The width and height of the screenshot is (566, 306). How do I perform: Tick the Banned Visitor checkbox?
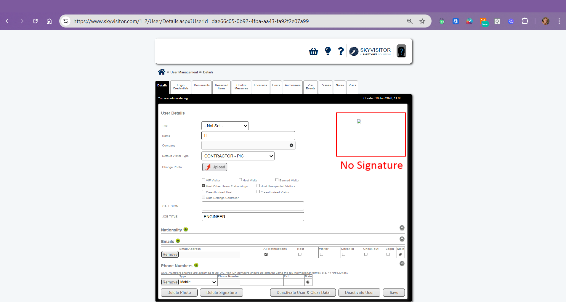(277, 180)
